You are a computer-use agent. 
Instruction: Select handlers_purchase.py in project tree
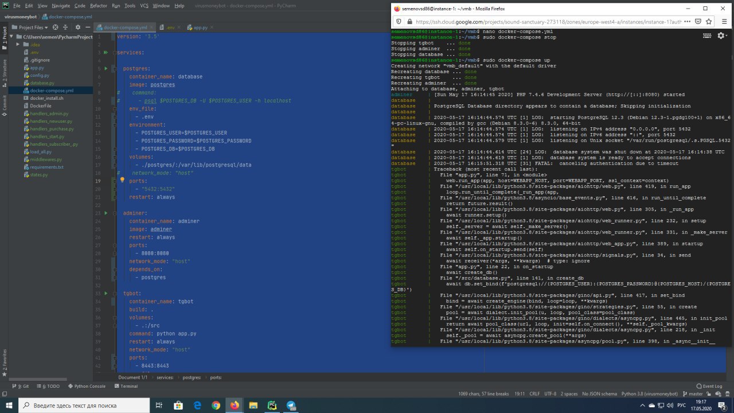[x=52, y=128]
